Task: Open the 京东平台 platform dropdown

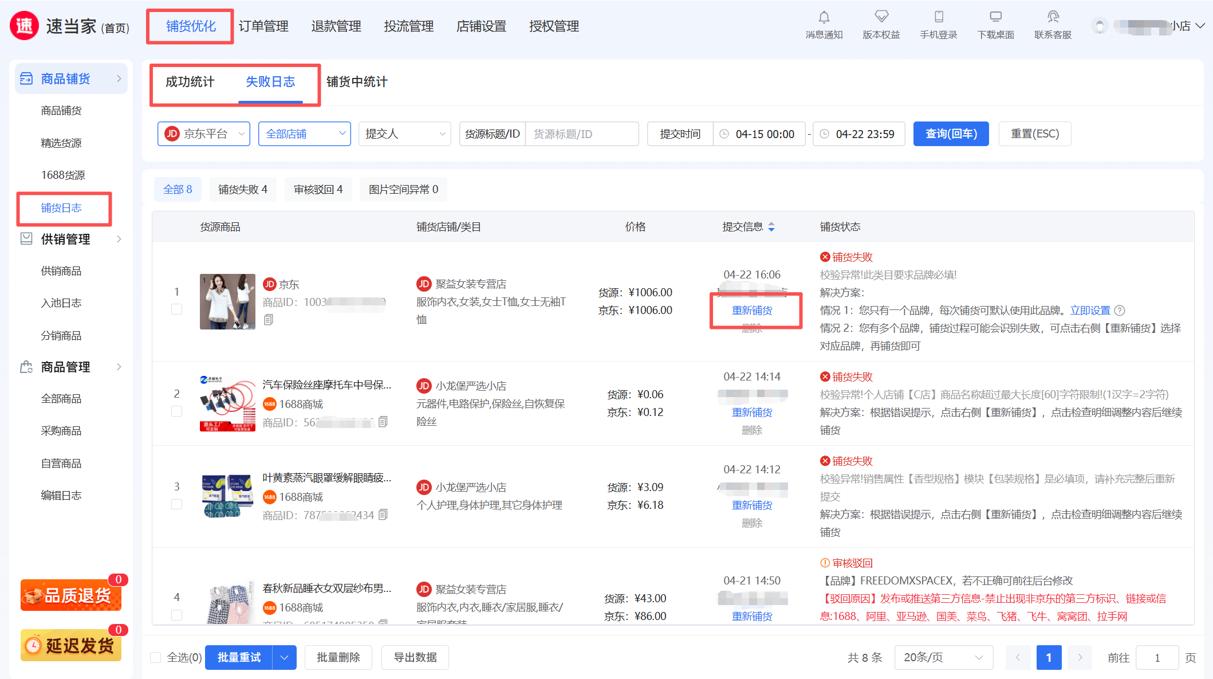Action: (204, 134)
